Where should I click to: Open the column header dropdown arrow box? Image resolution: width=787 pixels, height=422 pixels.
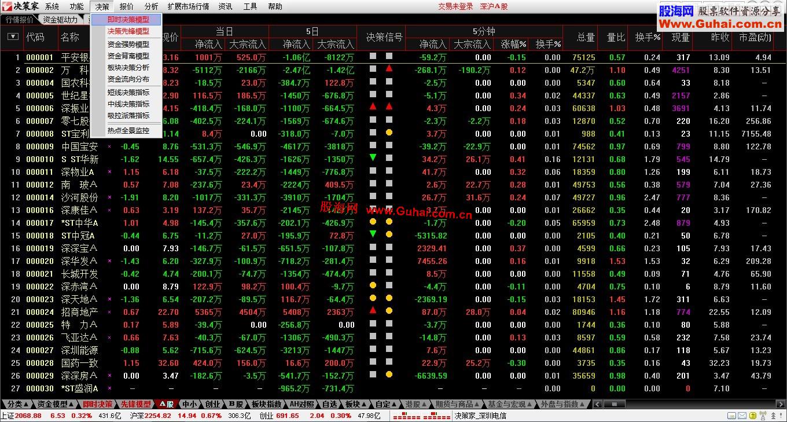click(13, 37)
